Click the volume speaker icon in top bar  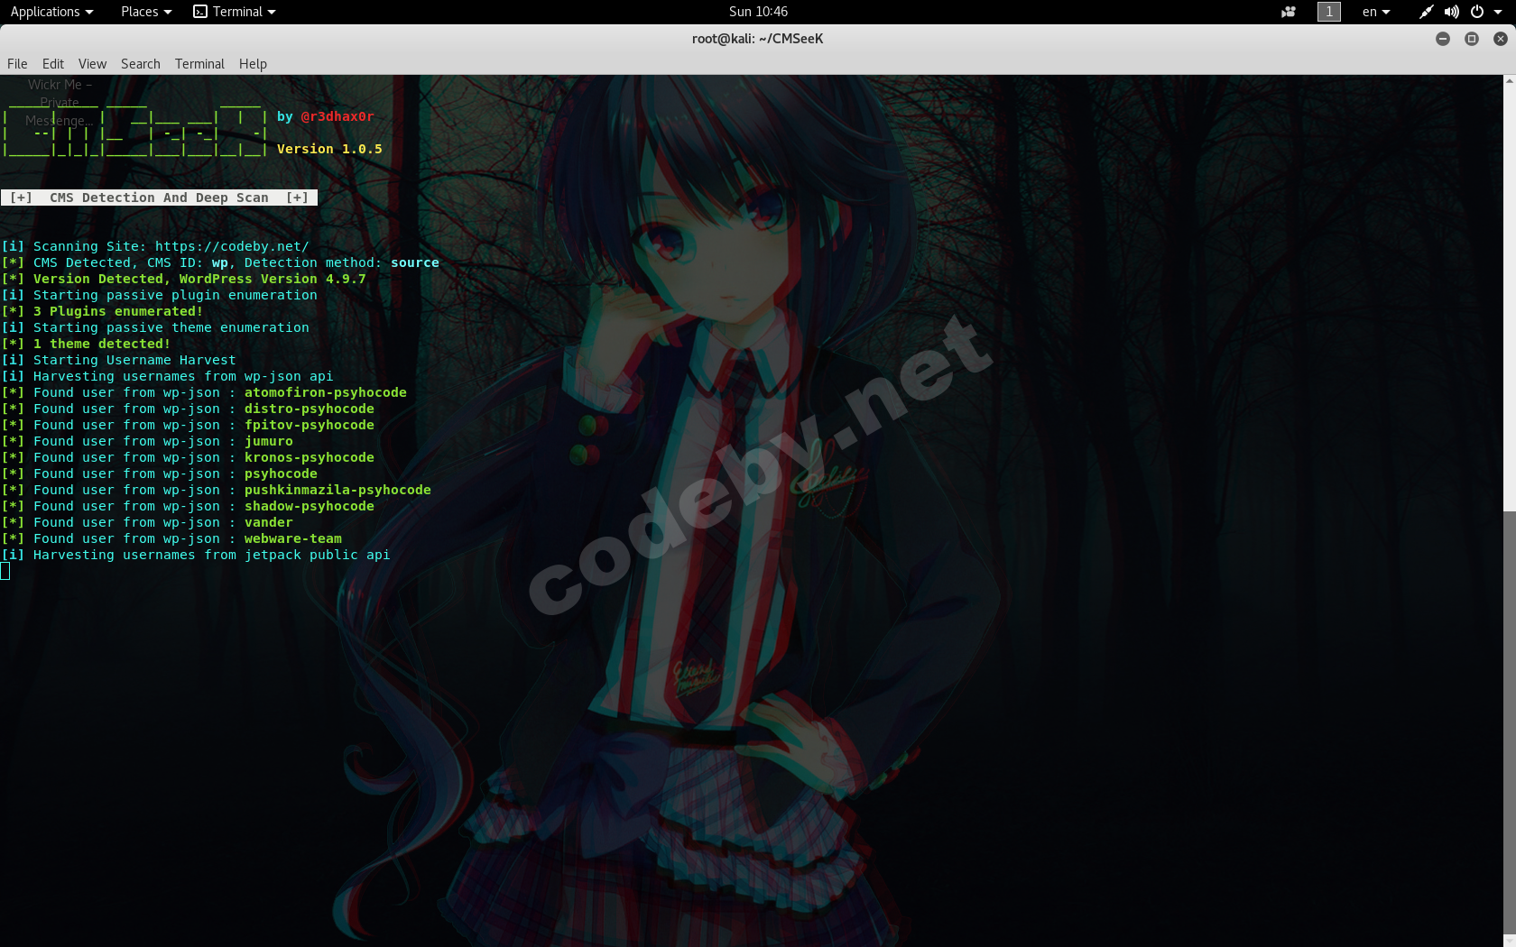[1451, 12]
